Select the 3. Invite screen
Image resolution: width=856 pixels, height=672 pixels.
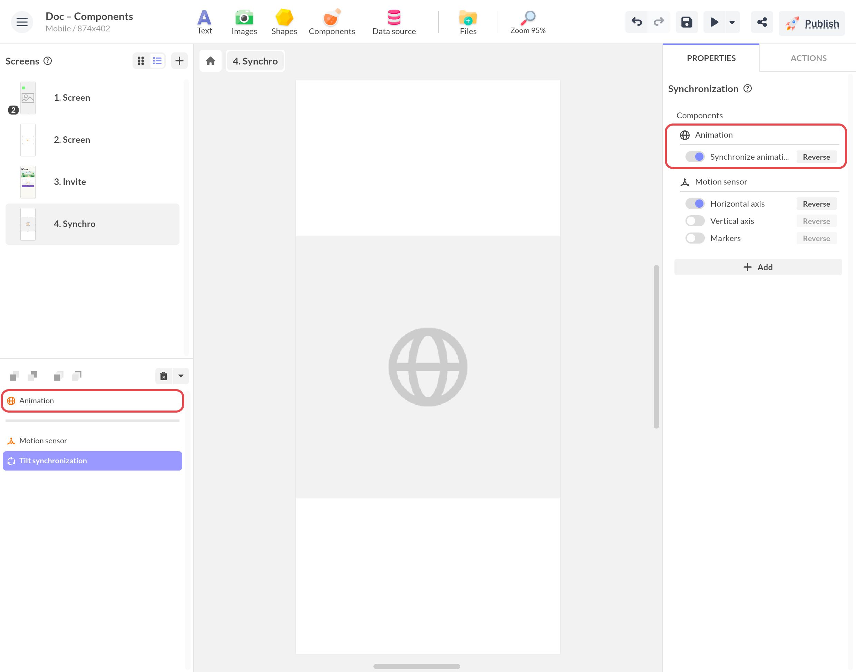pyautogui.click(x=93, y=182)
